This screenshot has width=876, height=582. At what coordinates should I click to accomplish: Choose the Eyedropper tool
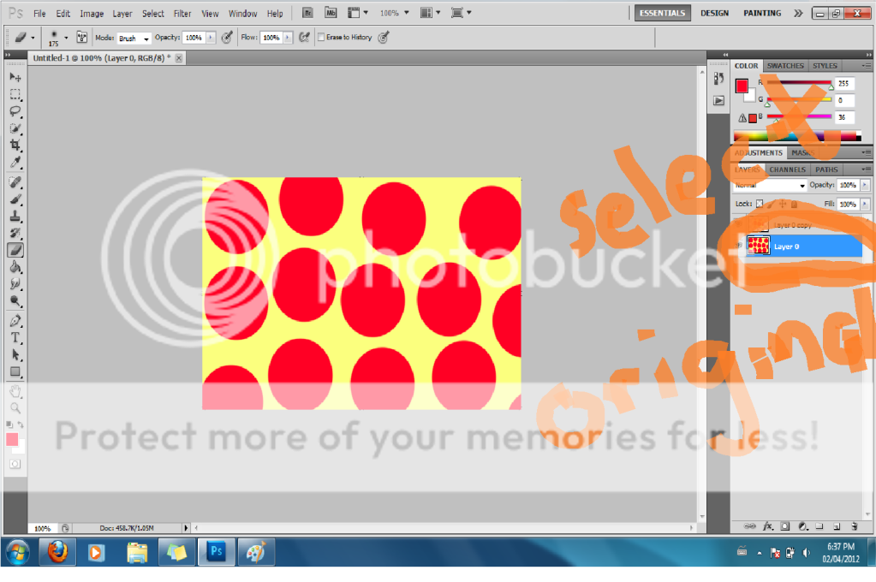coord(15,163)
